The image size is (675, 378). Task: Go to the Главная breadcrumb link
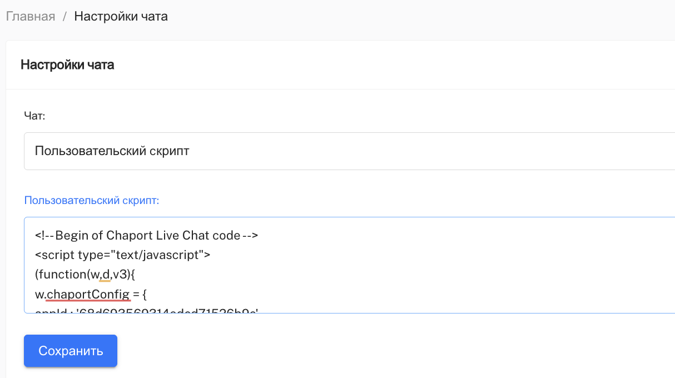31,16
